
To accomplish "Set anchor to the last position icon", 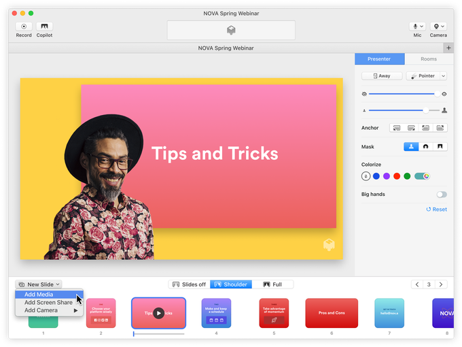I will coord(440,128).
